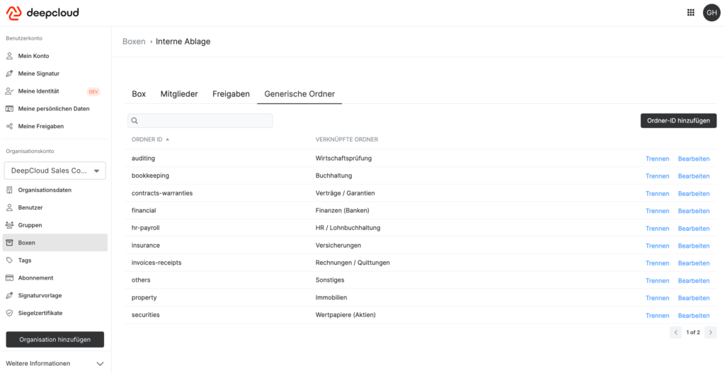Switch to the Freigaben tab

coord(231,94)
